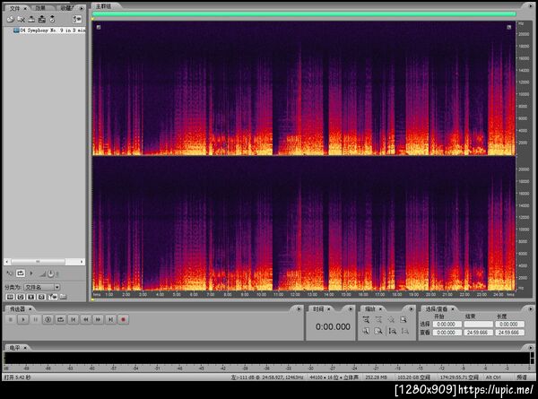Click the view 结束 field showing 24:59.666
538x399 pixels.
[x=479, y=333]
